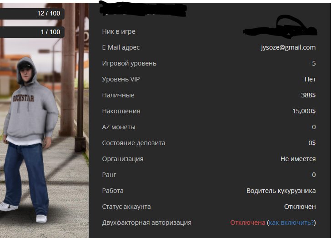Click the Двухфакторная авторизация label
Viewport: 331px width, 238px height.
tap(147, 223)
